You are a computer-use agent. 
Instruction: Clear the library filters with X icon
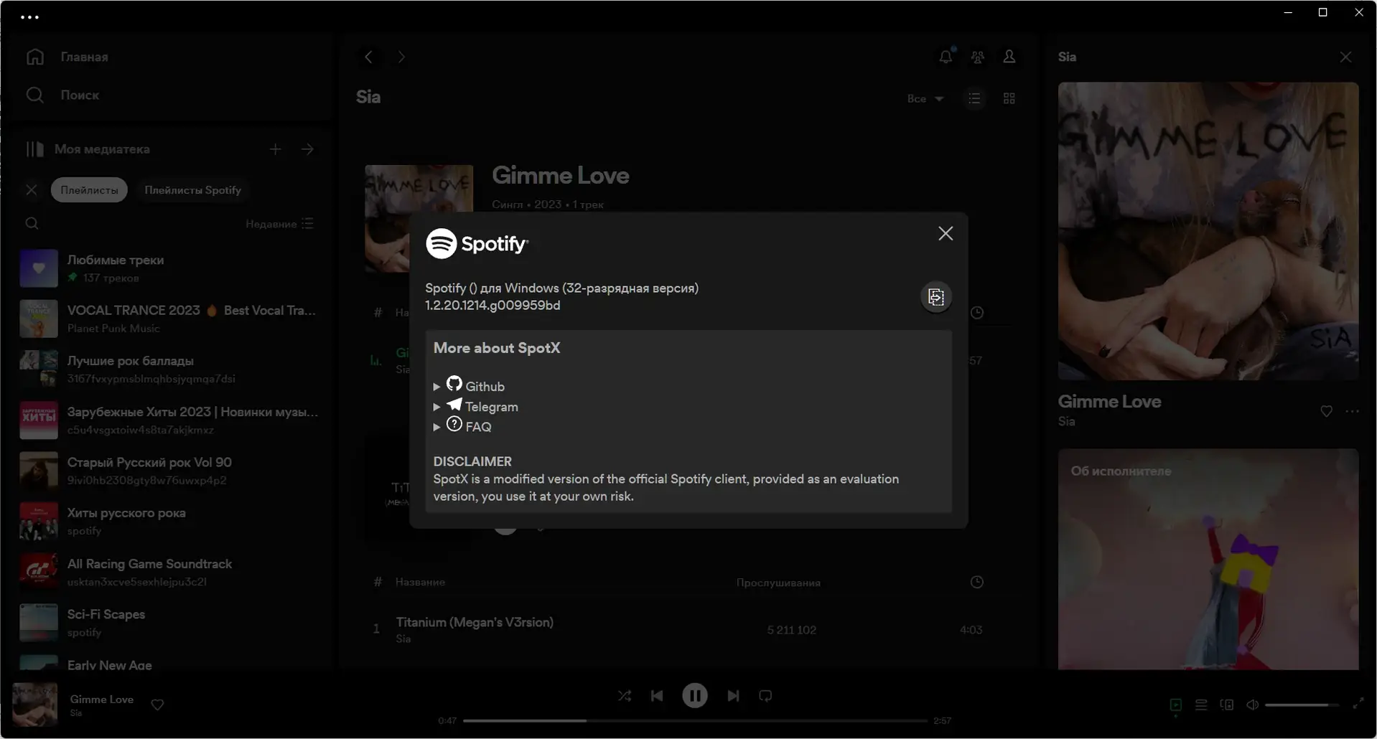[x=31, y=190]
